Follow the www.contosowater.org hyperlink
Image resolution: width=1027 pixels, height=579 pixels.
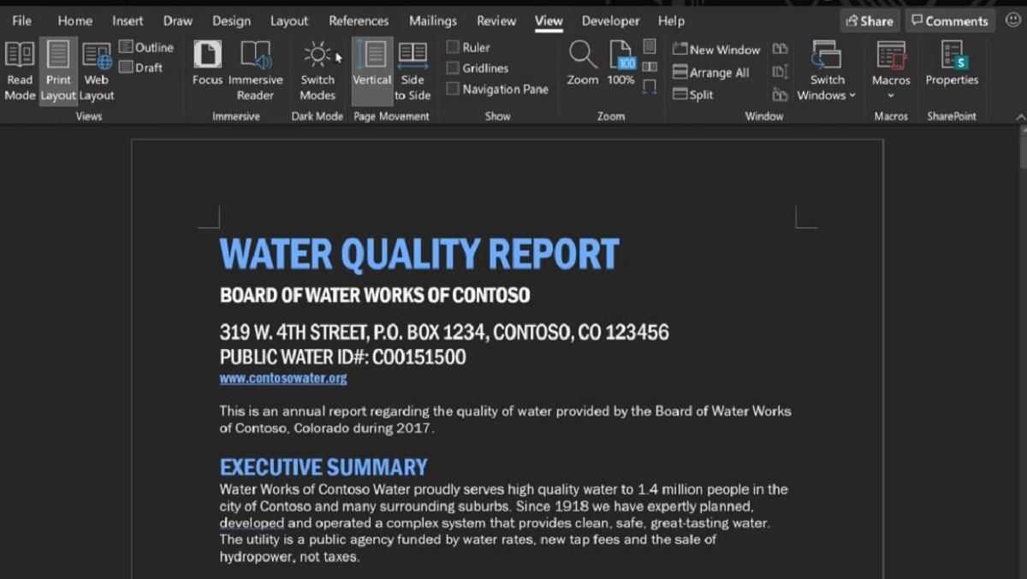282,378
